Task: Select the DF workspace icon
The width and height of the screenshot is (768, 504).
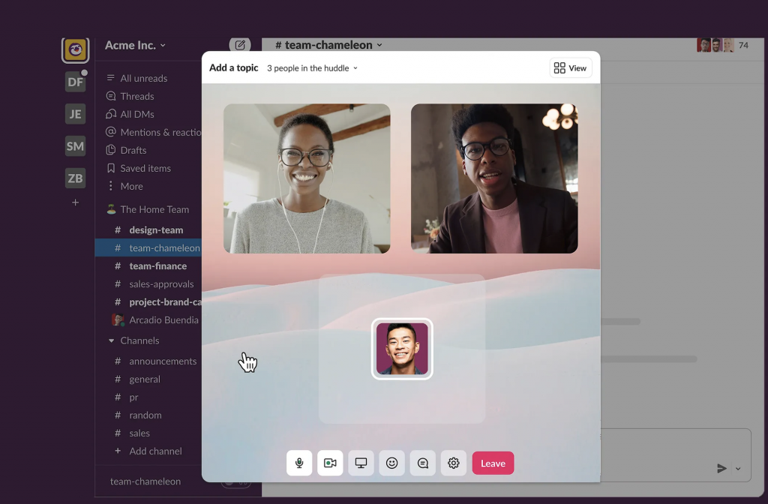Action: tap(75, 82)
